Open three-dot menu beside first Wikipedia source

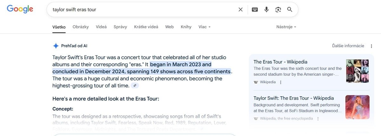click(281, 82)
